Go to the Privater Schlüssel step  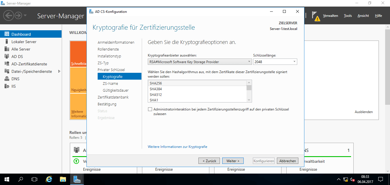click(x=111, y=70)
